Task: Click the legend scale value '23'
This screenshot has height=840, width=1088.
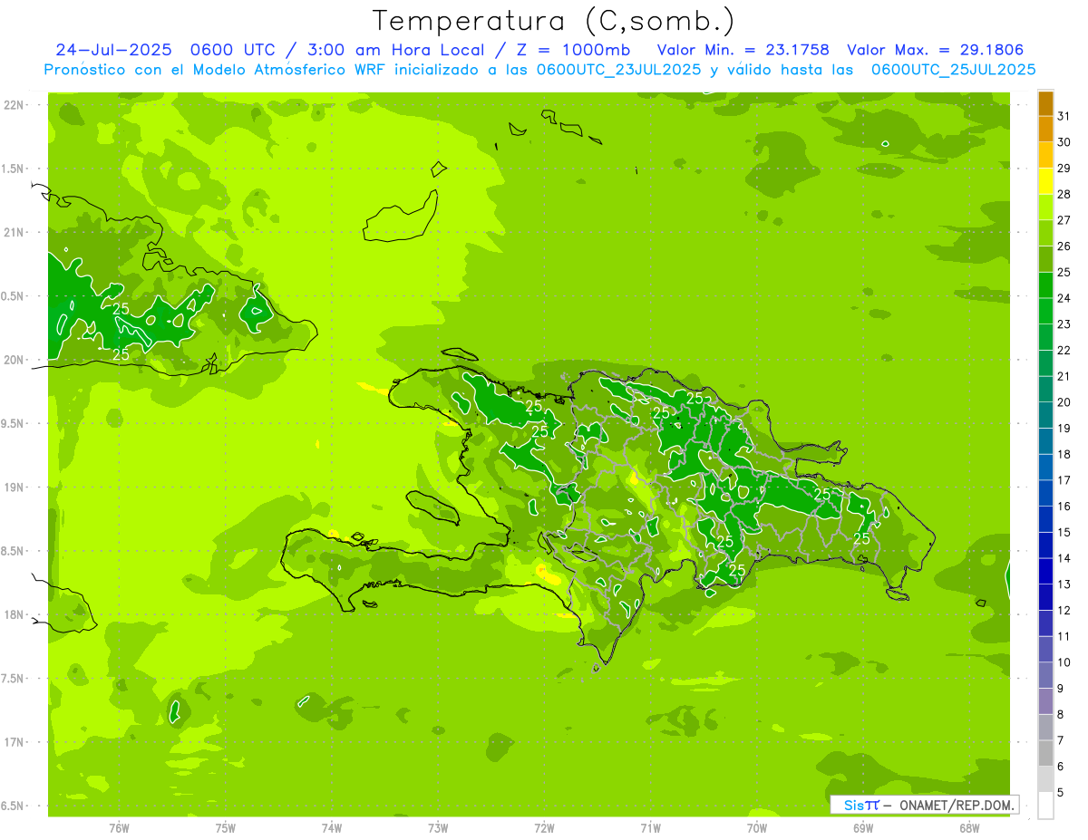Action: 1064,324
